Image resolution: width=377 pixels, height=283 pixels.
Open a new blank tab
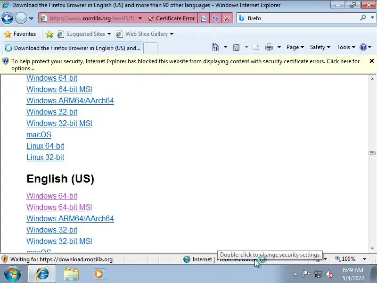(x=150, y=48)
